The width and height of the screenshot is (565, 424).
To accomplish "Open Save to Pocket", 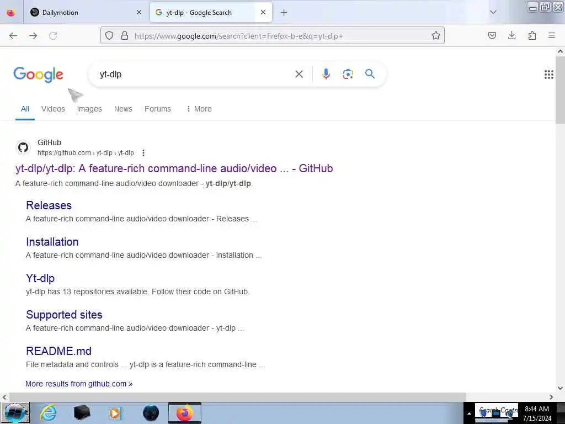I will point(492,35).
